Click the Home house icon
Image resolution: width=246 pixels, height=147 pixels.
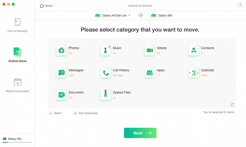click(x=41, y=6)
